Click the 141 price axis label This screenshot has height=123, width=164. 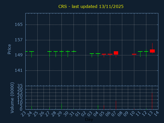pos(18,70)
